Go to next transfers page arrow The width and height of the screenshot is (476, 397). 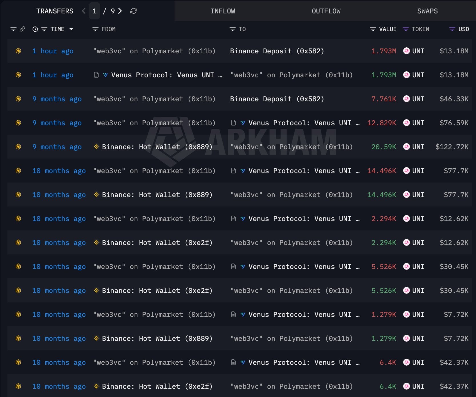click(x=120, y=11)
